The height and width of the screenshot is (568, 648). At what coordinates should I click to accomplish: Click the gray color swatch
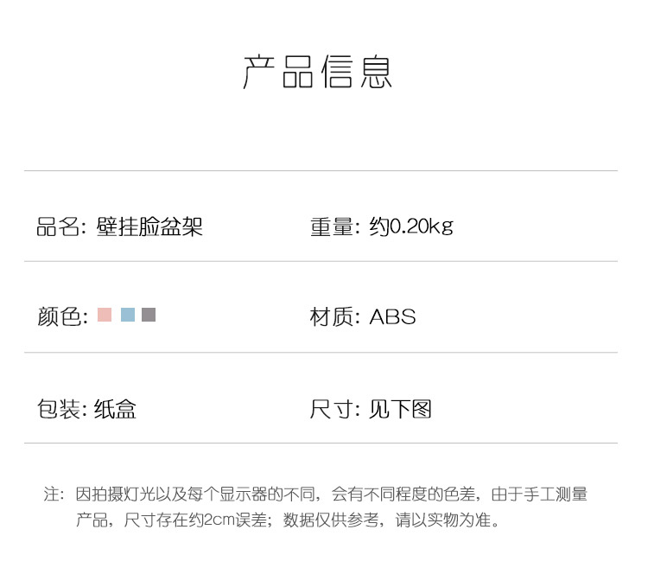coord(149,315)
